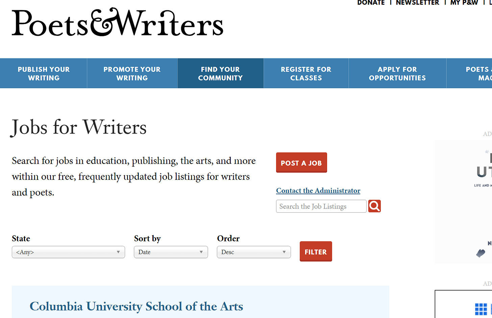Open the Order Desc dropdown
The height and width of the screenshot is (318, 492).
[x=254, y=252]
